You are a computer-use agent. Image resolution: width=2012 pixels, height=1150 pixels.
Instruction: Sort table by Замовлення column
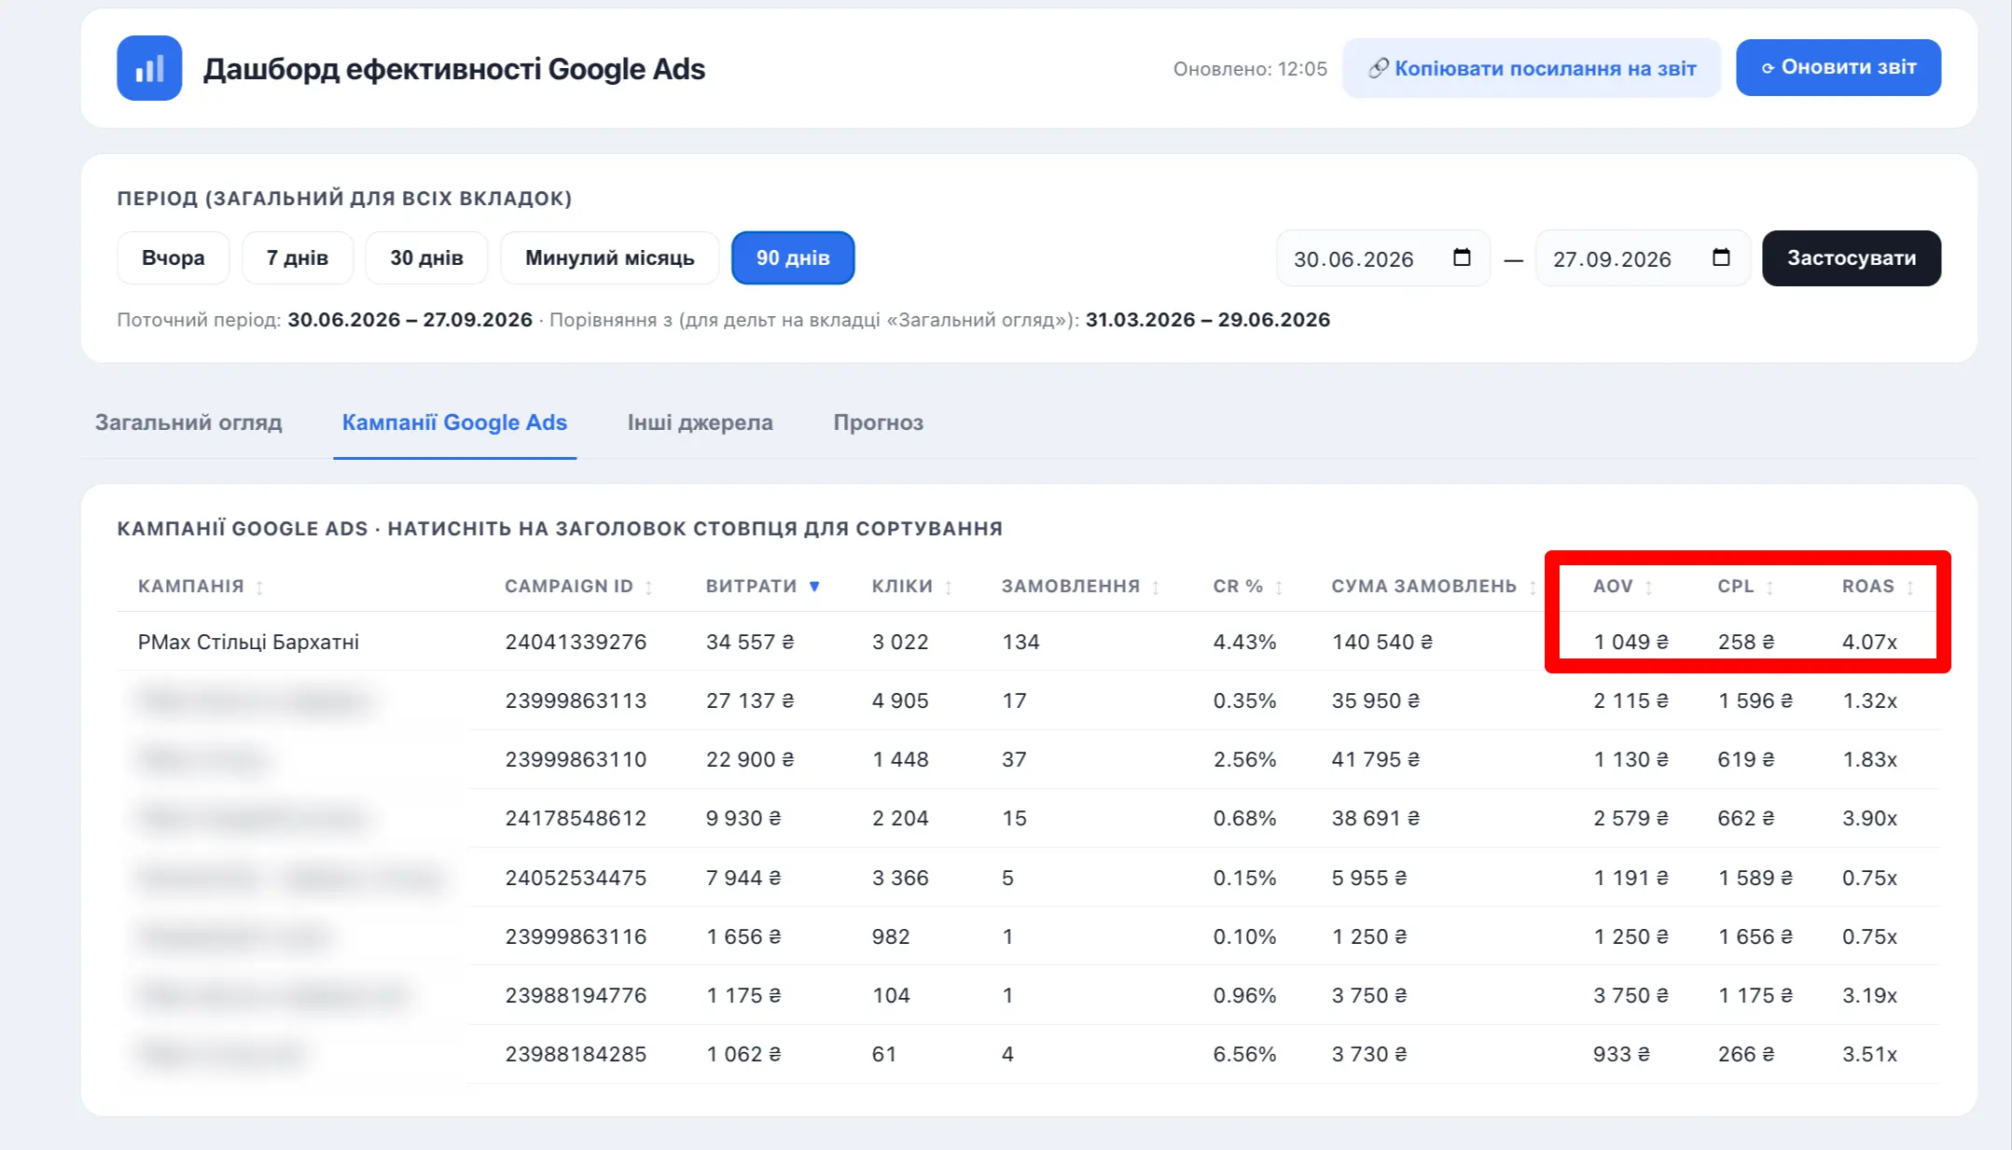(x=1080, y=586)
